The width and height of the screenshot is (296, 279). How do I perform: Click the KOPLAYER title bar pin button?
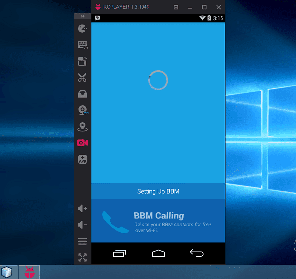[176, 7]
